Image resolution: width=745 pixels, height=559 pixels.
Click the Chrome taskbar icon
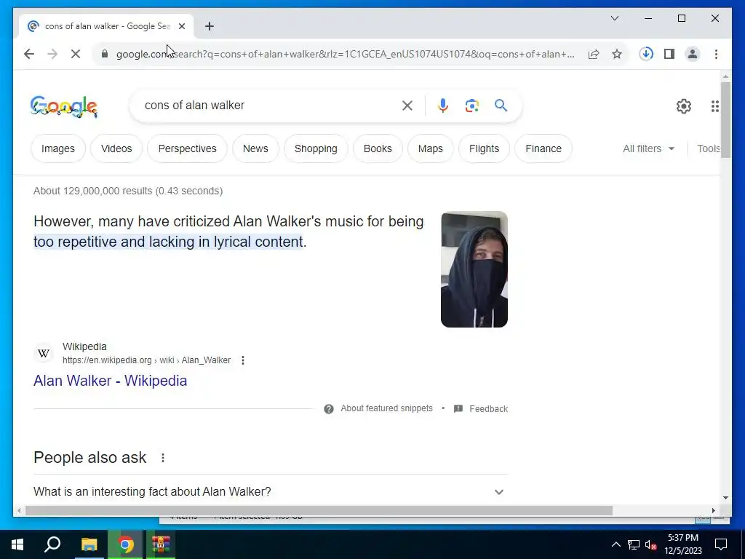pyautogui.click(x=125, y=544)
